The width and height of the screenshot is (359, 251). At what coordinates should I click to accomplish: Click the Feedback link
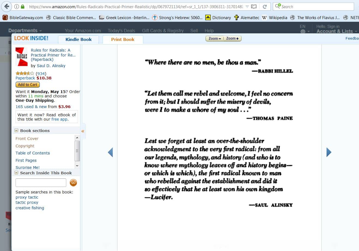pyautogui.click(x=352, y=38)
